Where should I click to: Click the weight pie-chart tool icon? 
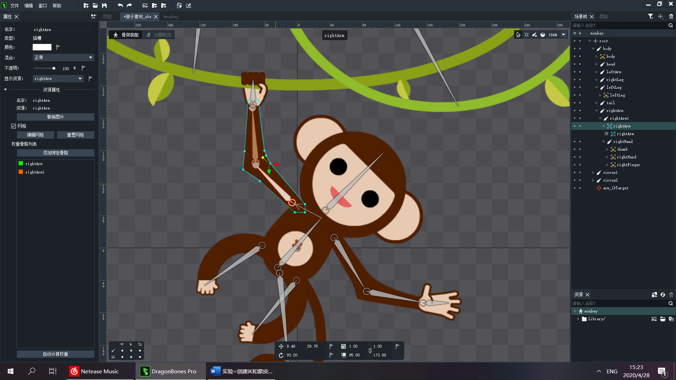pos(543,35)
